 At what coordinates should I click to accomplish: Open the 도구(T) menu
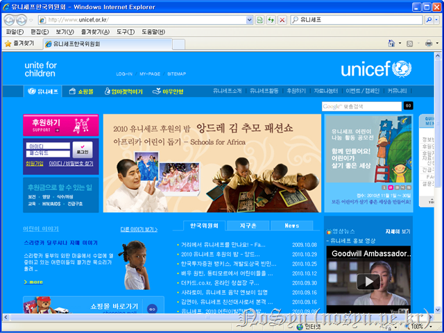[x=126, y=32]
